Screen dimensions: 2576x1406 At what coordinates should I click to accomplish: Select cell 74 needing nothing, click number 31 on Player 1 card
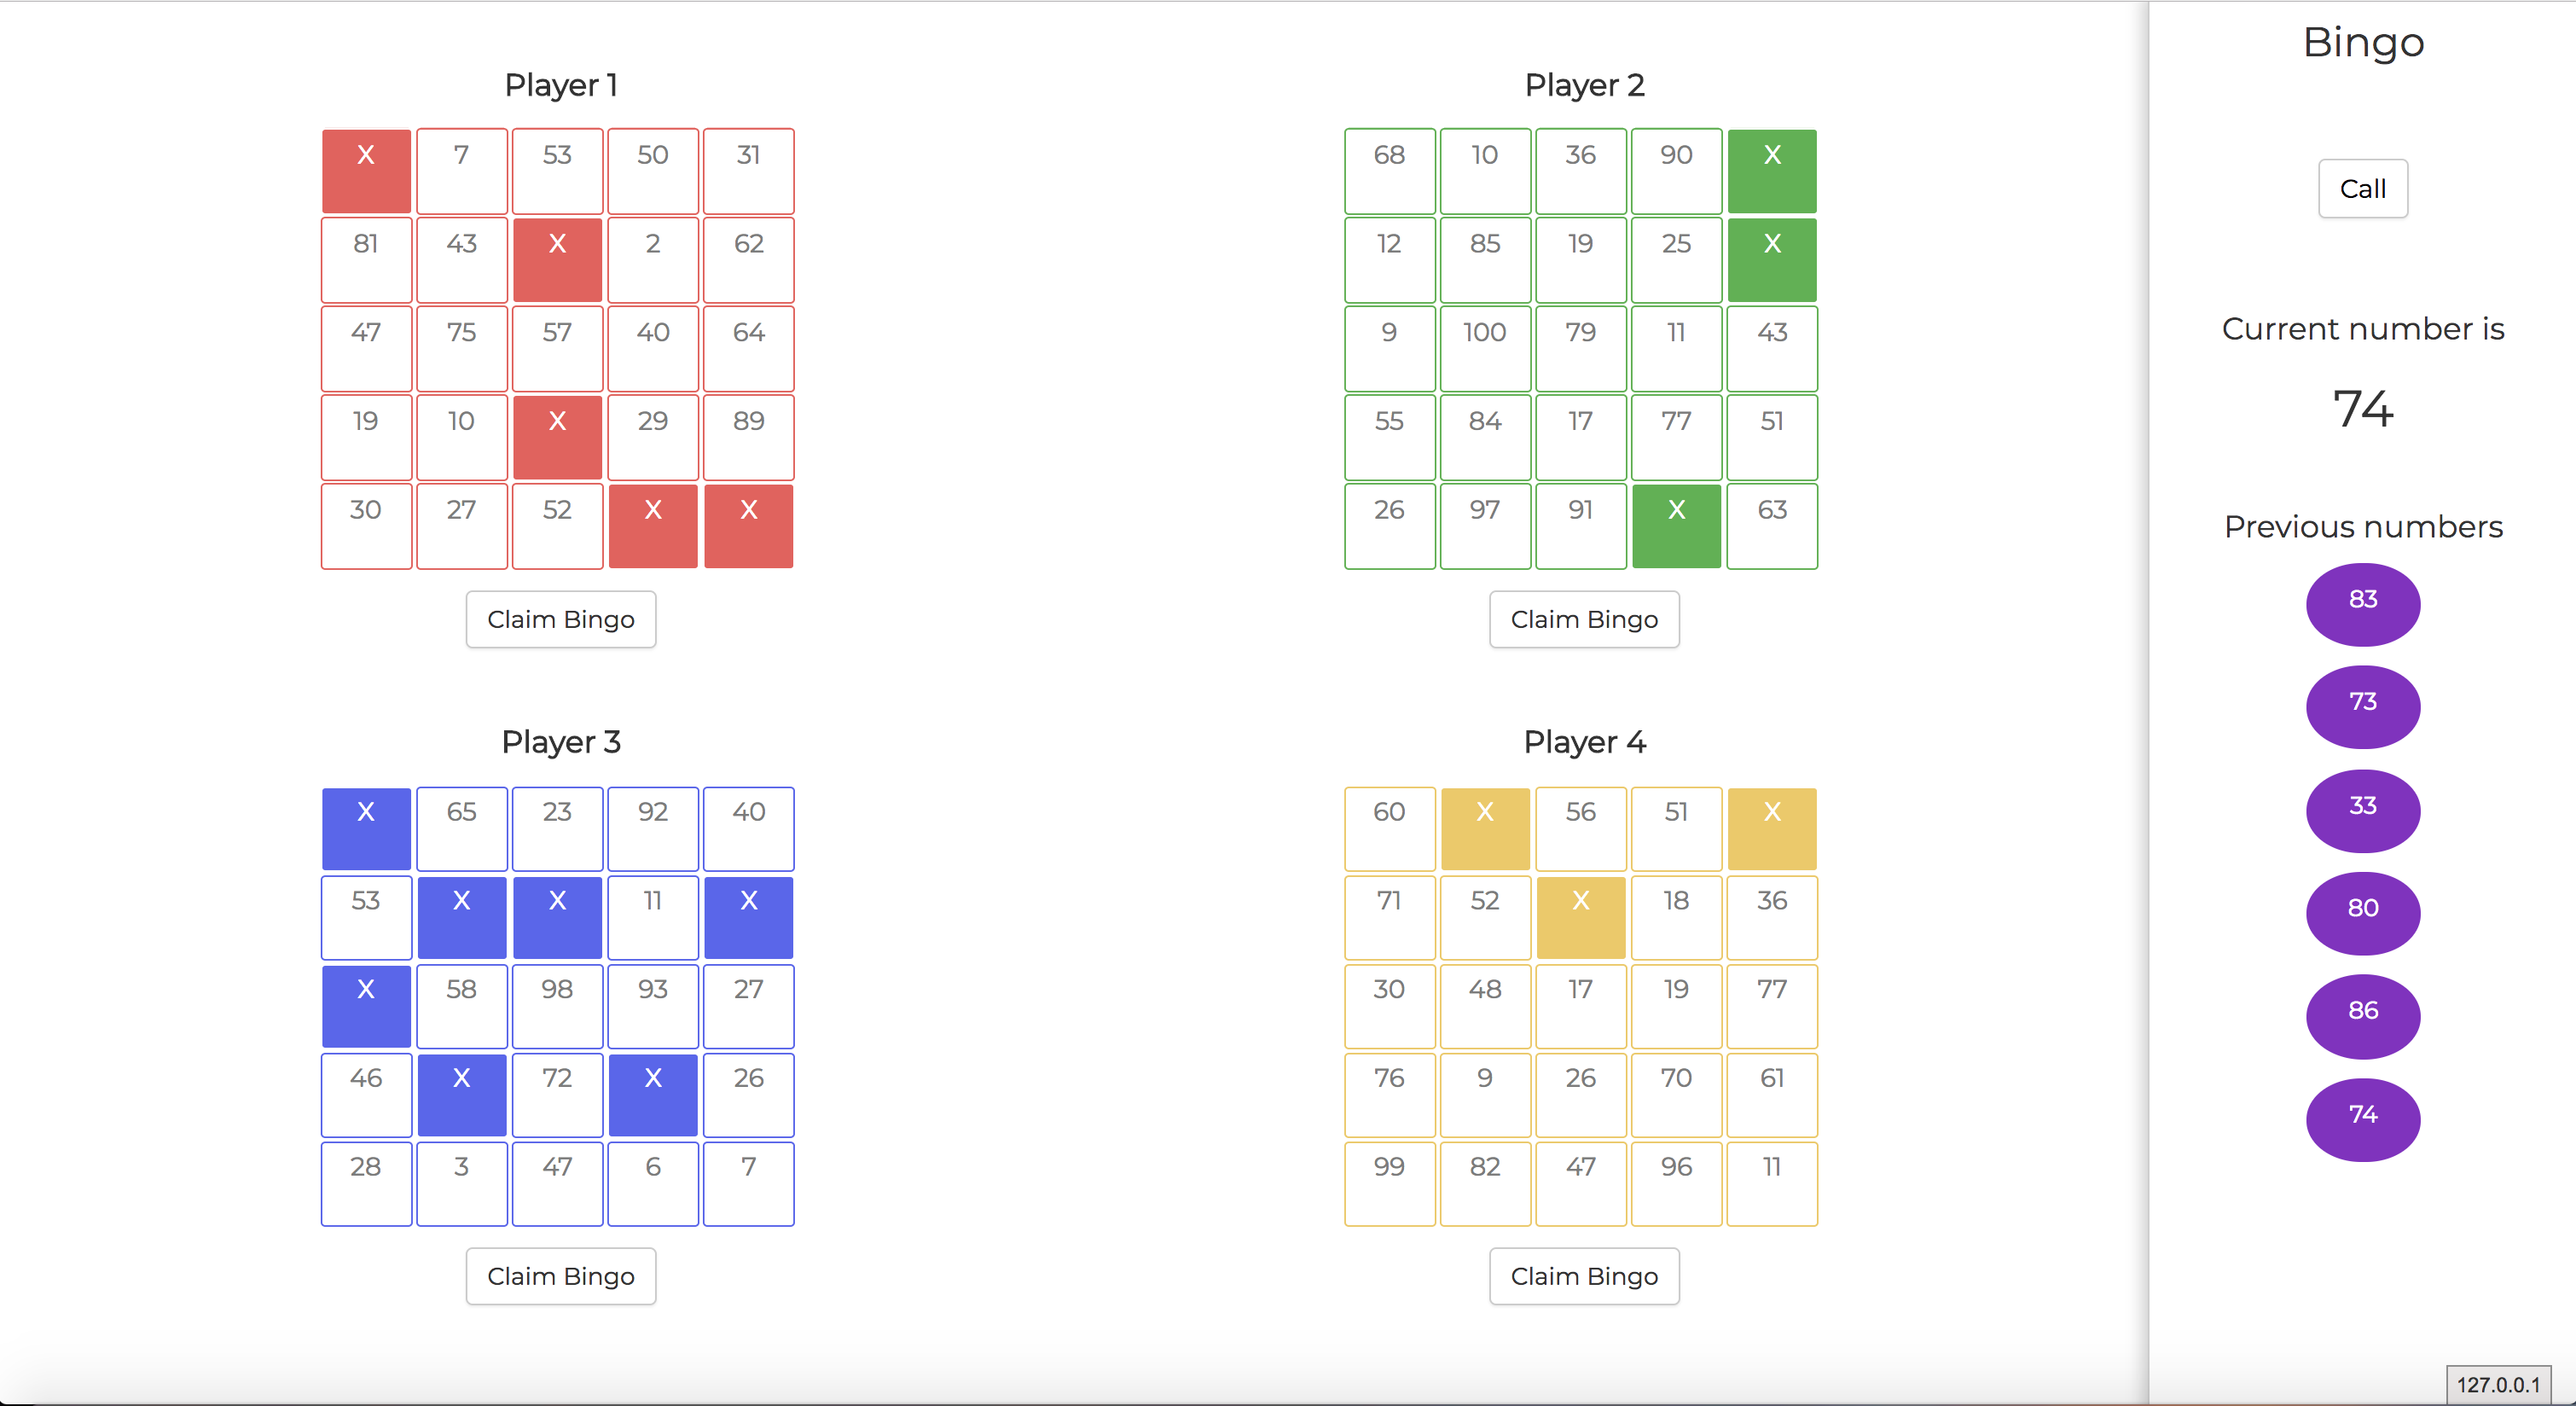click(748, 170)
